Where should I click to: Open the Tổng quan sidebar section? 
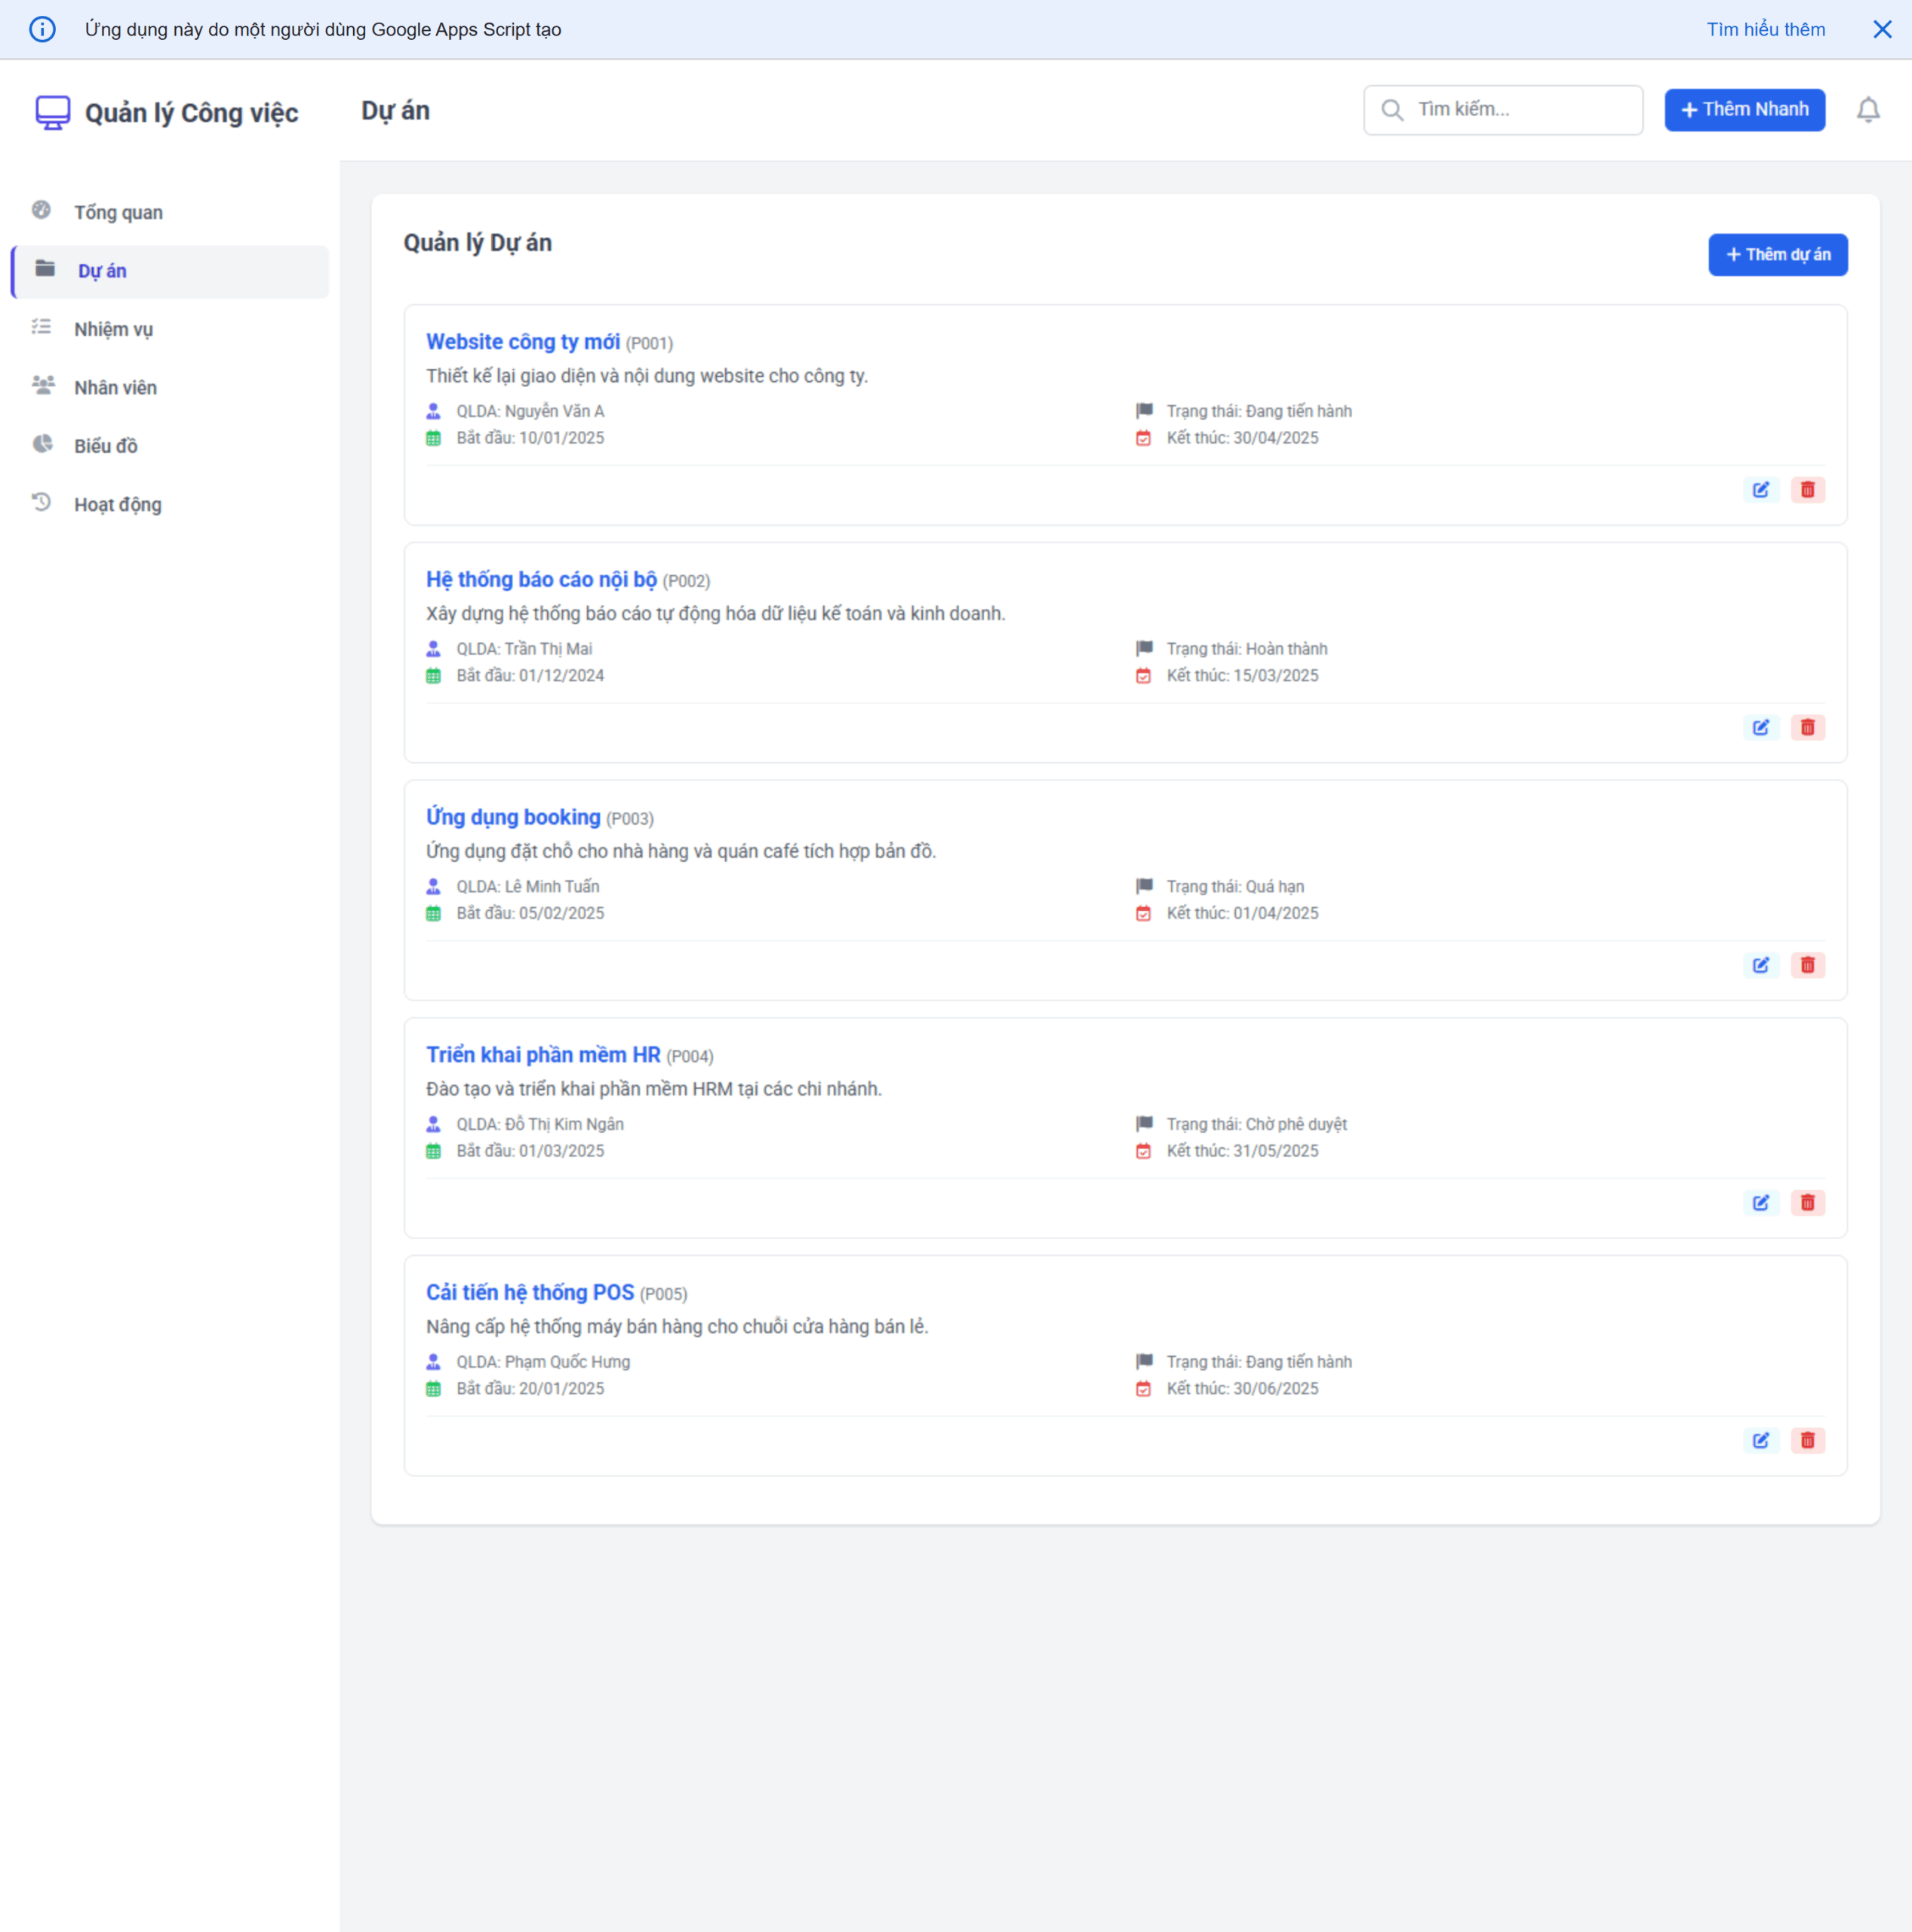pyautogui.click(x=117, y=211)
